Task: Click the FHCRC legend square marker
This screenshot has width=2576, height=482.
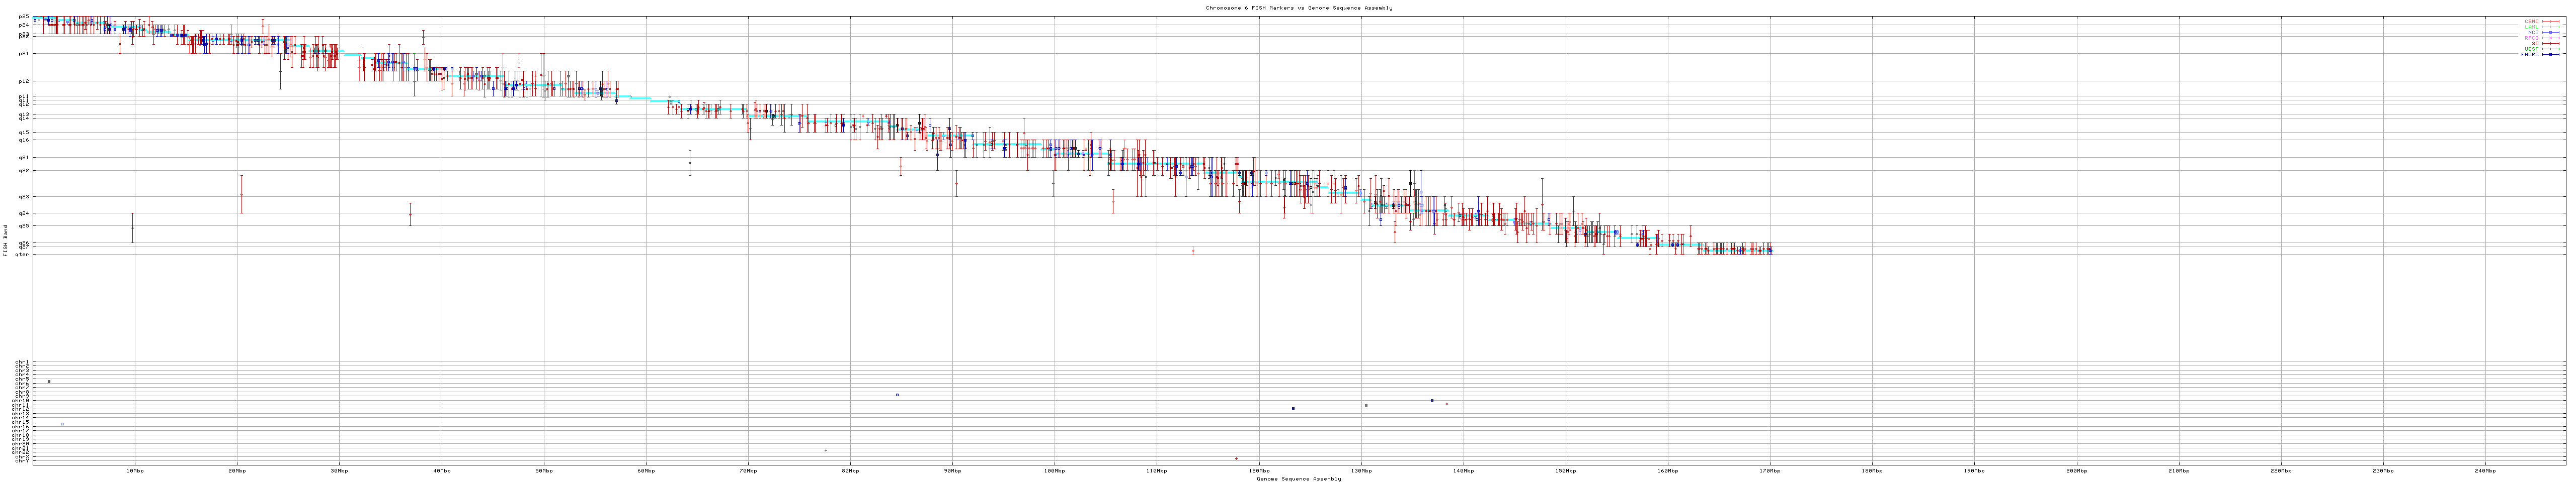Action: click(2551, 55)
